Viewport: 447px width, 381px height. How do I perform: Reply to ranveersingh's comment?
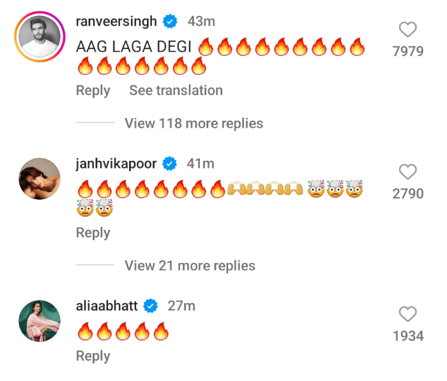click(93, 91)
